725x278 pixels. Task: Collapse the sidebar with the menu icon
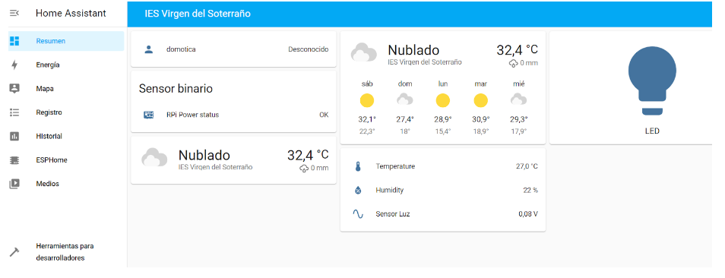(14, 14)
